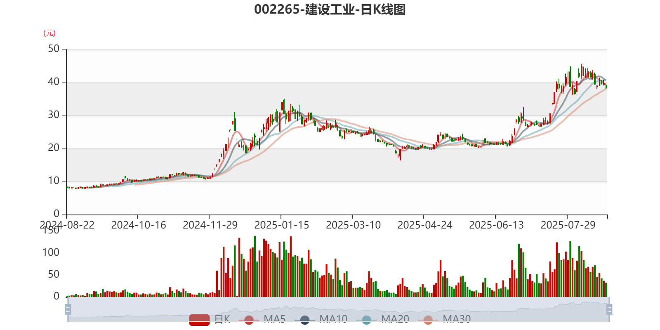Click the price axis label 30

click(54, 115)
